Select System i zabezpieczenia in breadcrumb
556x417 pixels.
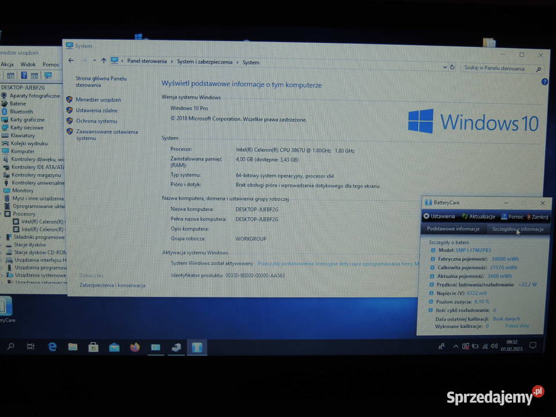204,62
